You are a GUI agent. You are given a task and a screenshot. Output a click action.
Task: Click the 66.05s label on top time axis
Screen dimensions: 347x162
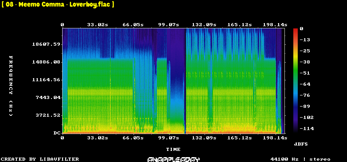(133, 25)
